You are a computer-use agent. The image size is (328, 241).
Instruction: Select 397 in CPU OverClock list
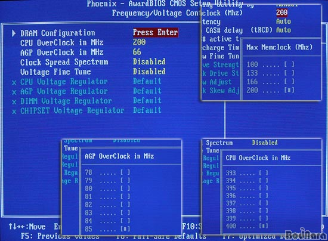247,203
